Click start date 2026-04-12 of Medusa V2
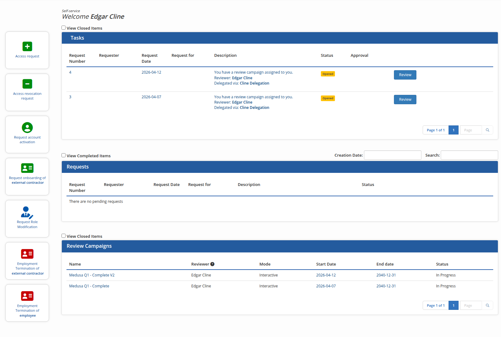 coord(326,275)
